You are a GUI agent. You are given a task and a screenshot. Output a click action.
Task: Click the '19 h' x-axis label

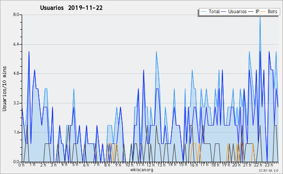[225, 165]
